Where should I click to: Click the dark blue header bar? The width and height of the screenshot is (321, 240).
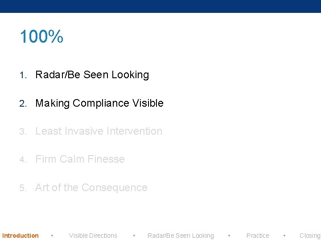(160, 6)
